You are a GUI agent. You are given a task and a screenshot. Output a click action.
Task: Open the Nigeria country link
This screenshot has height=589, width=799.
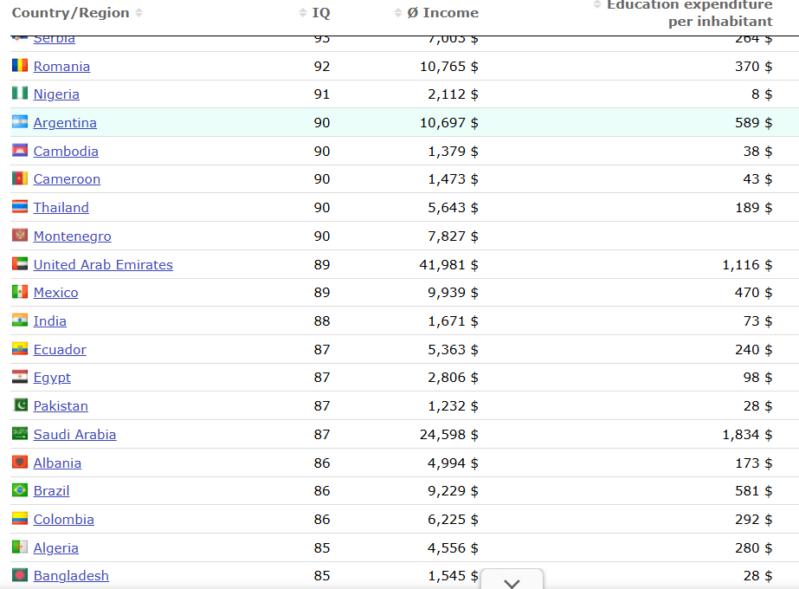[x=56, y=94]
